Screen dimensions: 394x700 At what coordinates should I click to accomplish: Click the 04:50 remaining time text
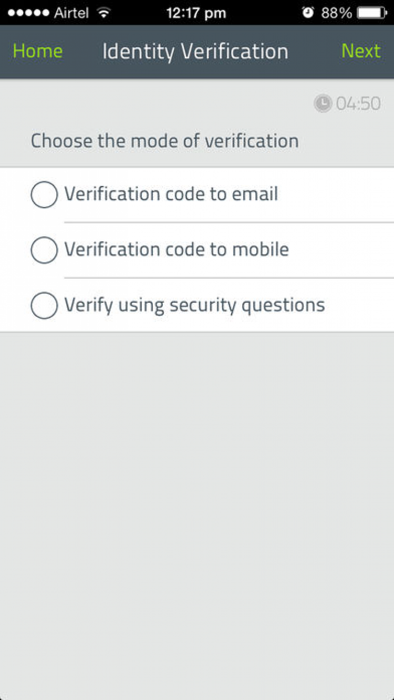358,104
